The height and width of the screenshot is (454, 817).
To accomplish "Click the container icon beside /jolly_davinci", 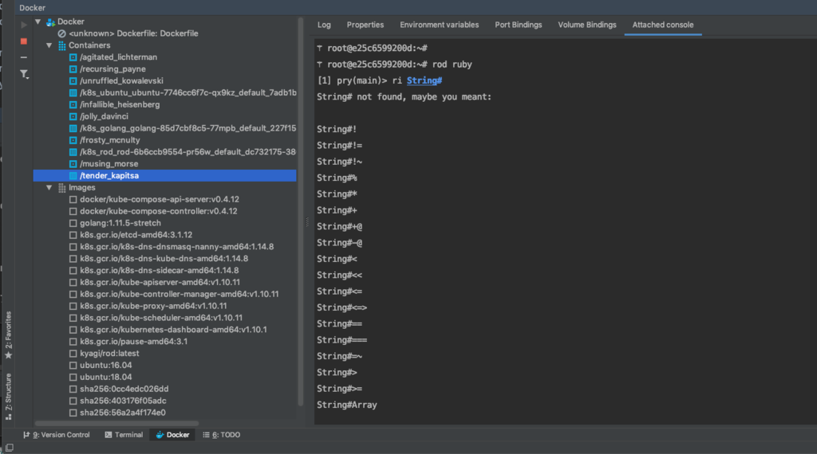I will click(73, 116).
